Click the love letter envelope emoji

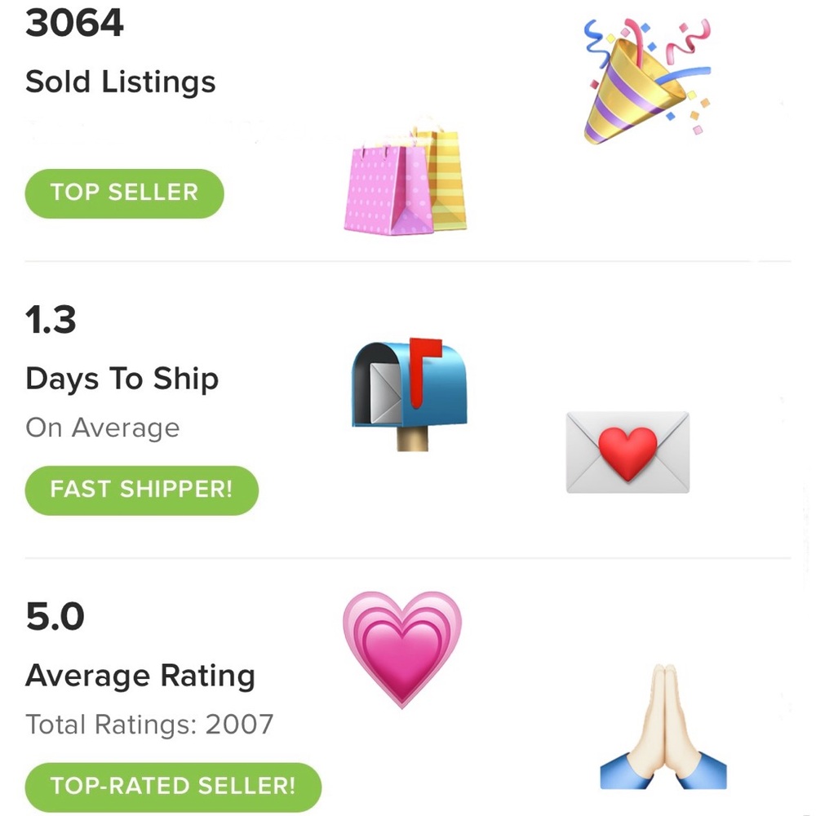pos(628,452)
